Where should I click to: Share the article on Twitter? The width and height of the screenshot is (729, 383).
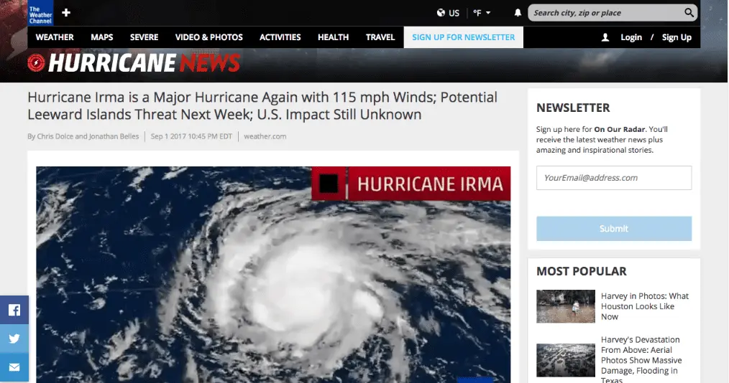pos(14,339)
